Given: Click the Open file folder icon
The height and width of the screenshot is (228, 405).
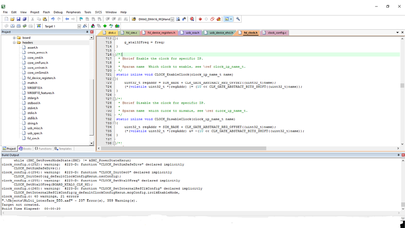Looking at the screenshot, I should tap(13, 19).
